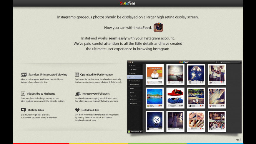Select the #instagood hashtag
Image resolution: width=256 pixels, height=144 pixels.
point(133,103)
